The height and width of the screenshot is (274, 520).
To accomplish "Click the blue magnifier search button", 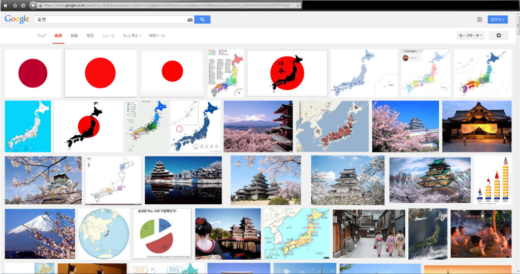I will coord(202,20).
